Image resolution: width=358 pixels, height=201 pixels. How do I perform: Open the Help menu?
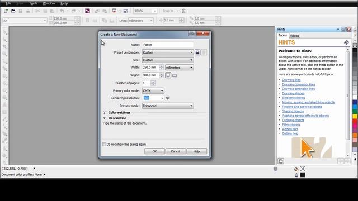(64, 3)
